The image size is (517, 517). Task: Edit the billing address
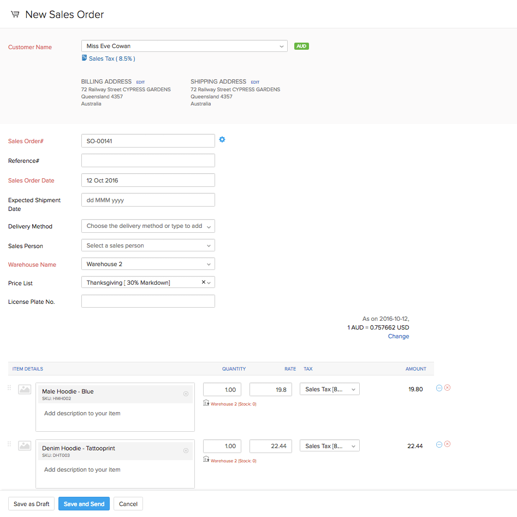140,81
